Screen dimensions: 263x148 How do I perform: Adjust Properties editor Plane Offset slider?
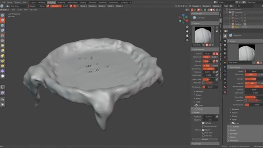254,97
